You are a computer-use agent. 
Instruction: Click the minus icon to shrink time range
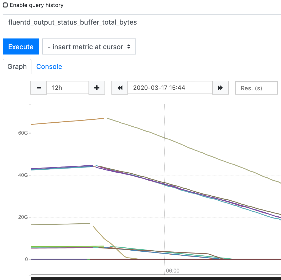[x=39, y=88]
